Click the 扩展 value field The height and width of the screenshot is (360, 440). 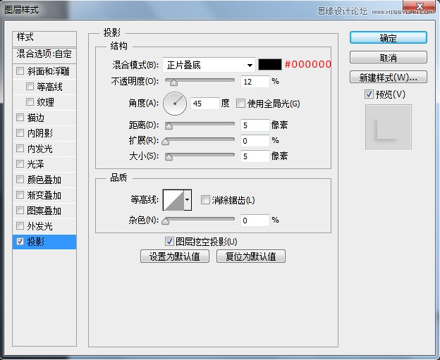pos(255,140)
